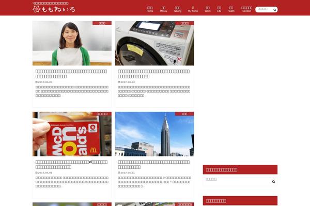
Task: Click the date text 2017.05.31
Action: pos(128,173)
